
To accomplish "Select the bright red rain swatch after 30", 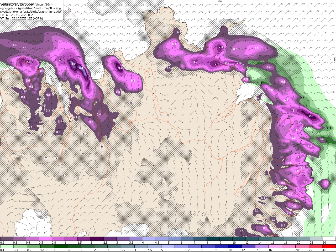I will click(329, 246).
